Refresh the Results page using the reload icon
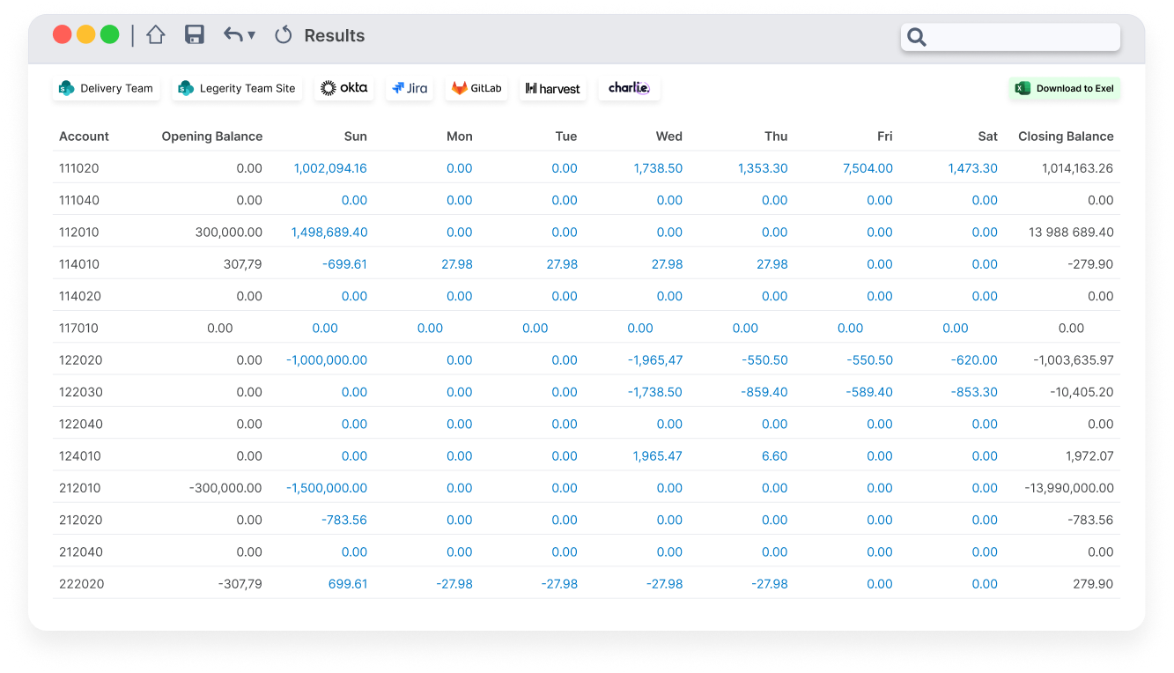1174x673 pixels. click(x=283, y=35)
